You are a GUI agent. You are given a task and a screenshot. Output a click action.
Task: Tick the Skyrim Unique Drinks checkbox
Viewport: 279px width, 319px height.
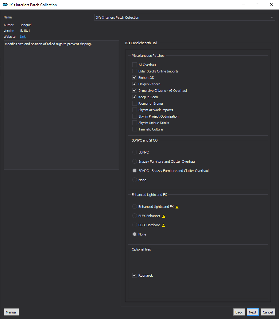pos(134,123)
